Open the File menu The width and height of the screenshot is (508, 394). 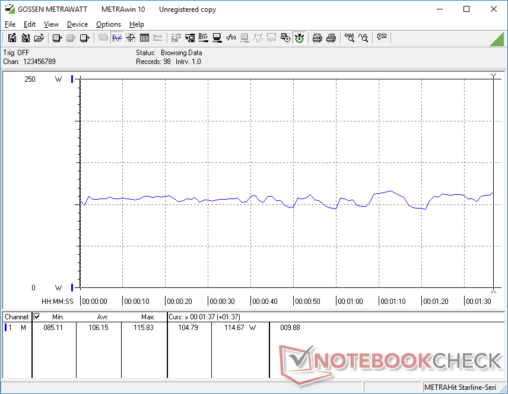tap(10, 24)
